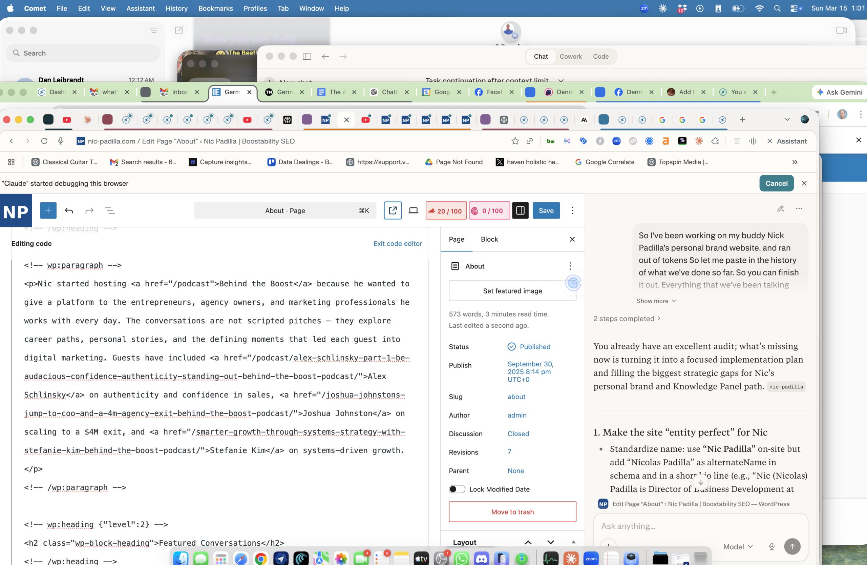This screenshot has height=565, width=867.
Task: Toggle the Lock Modified Date switch
Action: pos(457,489)
